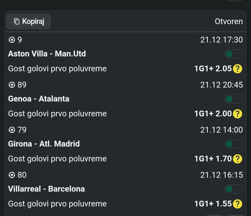Click soccer ball icon next to 80

coord(12,175)
